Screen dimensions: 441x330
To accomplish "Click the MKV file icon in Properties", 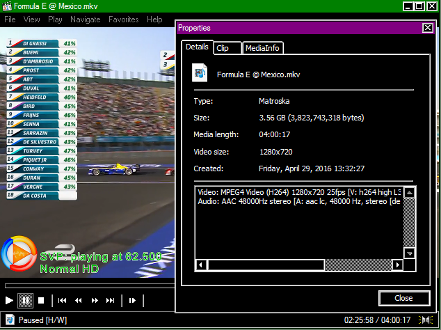I will (200, 73).
